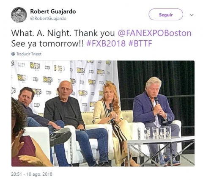Screen dimensions: 203x180
Task: Open Robert Guajardo's profile avatar
Action: (19, 15)
